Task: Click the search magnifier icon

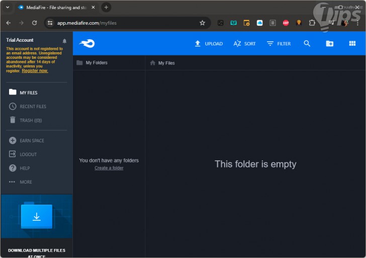Action: (x=307, y=43)
